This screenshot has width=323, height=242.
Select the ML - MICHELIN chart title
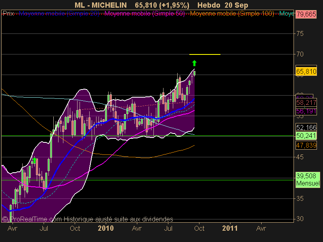[x=101, y=5]
